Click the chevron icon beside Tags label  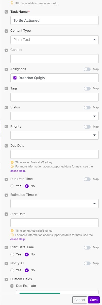[6, 89]
